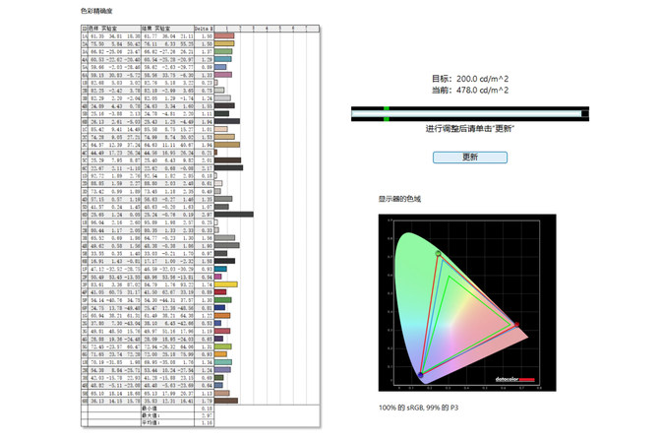Select the lime green bar in row 5G
The height and width of the screenshot is (440, 659).
[222, 346]
